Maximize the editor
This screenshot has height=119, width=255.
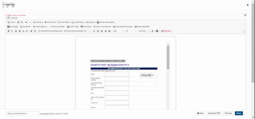coord(166,31)
